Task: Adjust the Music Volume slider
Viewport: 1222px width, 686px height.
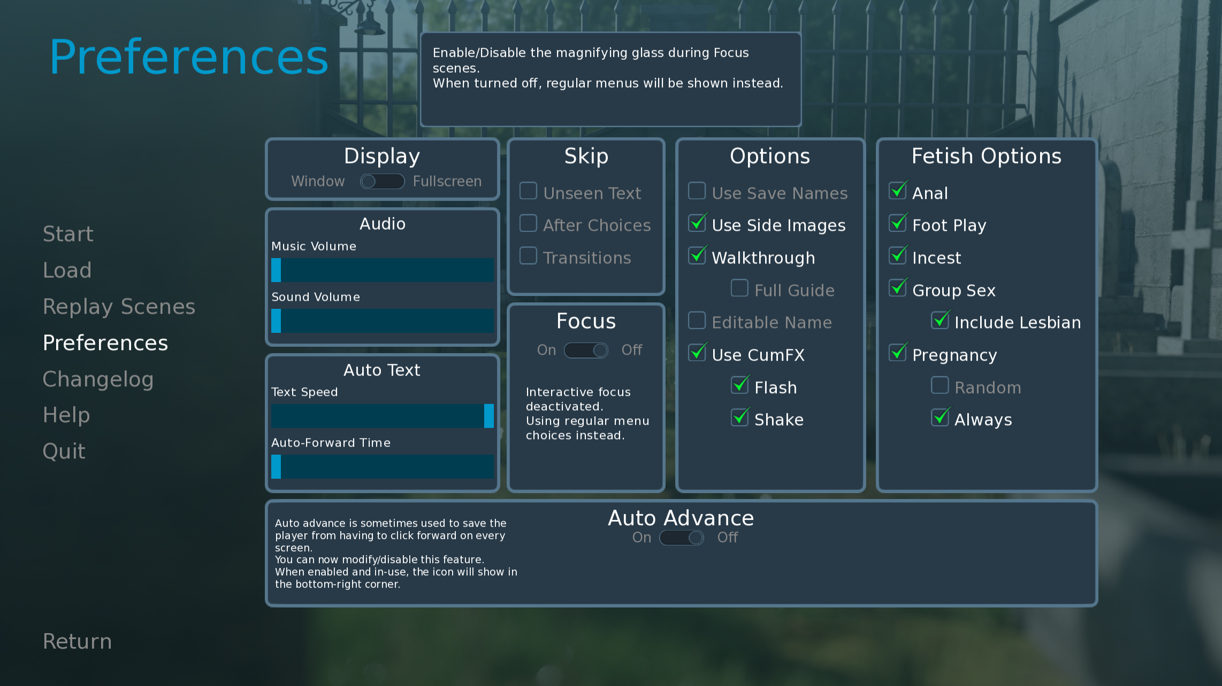Action: (x=383, y=270)
